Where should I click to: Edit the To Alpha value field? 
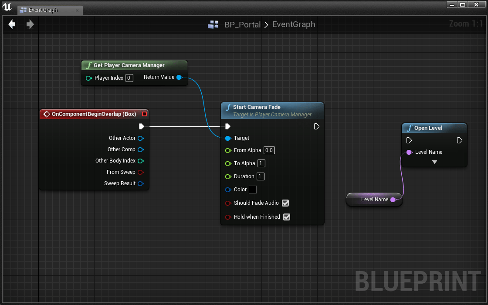[261, 163]
